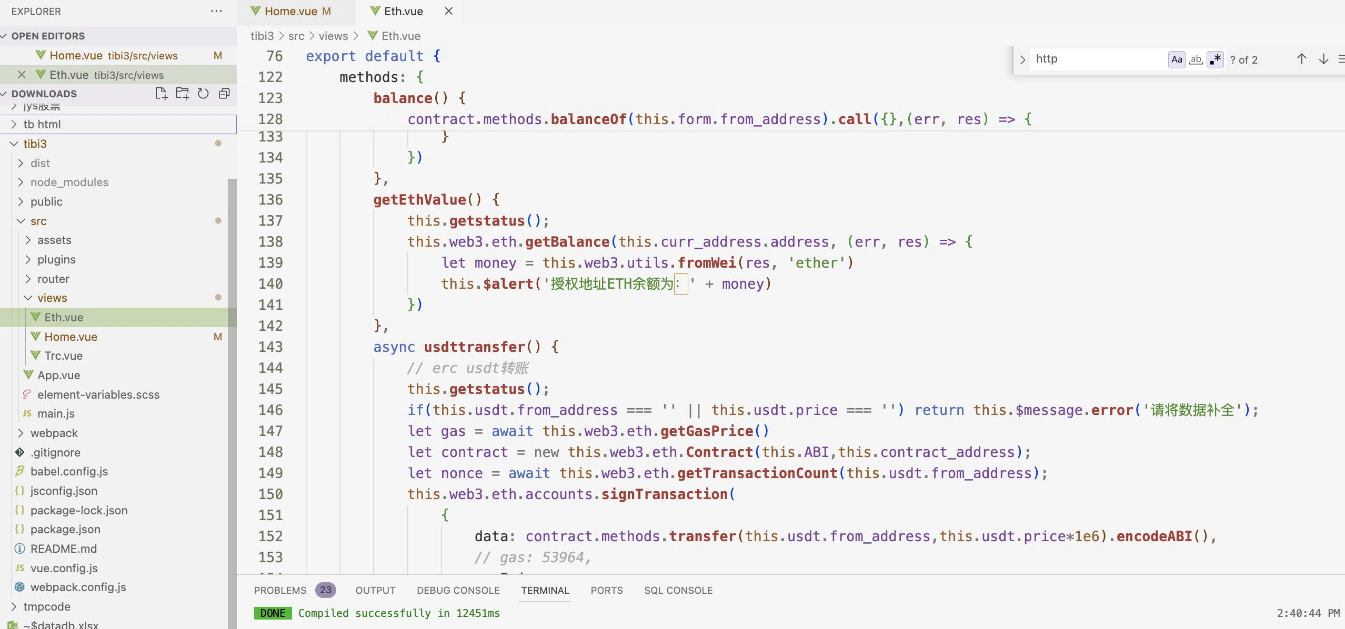The image size is (1345, 629).
Task: Switch to the OUTPUT tab in panel
Action: 375,590
